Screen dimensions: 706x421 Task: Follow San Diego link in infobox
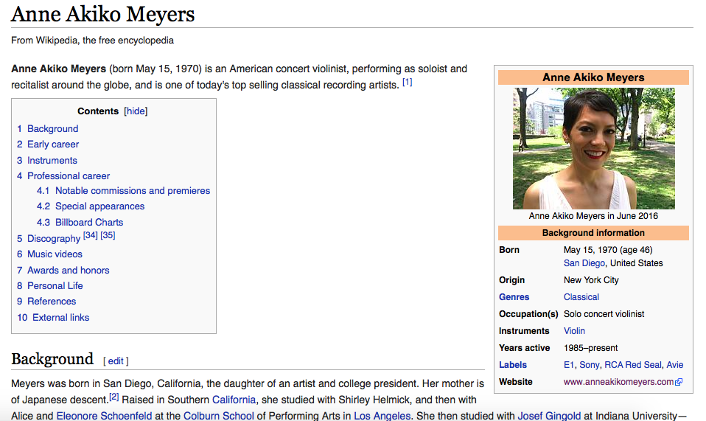pos(584,263)
